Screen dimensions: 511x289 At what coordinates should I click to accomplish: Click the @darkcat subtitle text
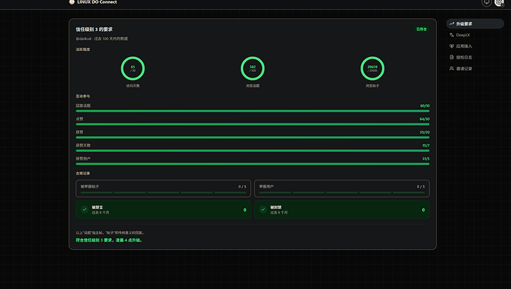pos(101,38)
